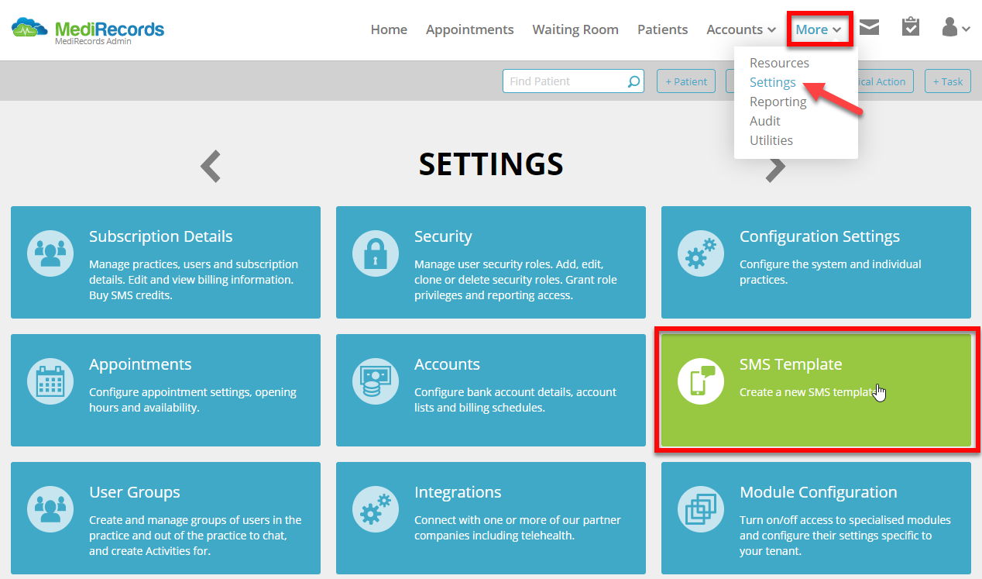Click the Accounts money icon
The image size is (982, 579).
point(376,381)
